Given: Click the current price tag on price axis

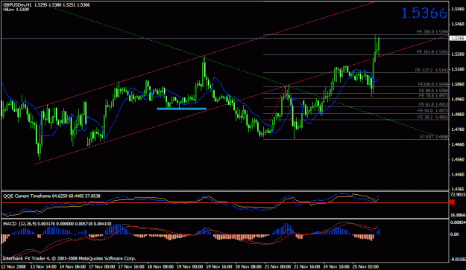Looking at the screenshot, I should point(457,38).
